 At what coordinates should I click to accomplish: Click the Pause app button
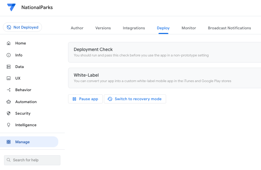point(85,99)
